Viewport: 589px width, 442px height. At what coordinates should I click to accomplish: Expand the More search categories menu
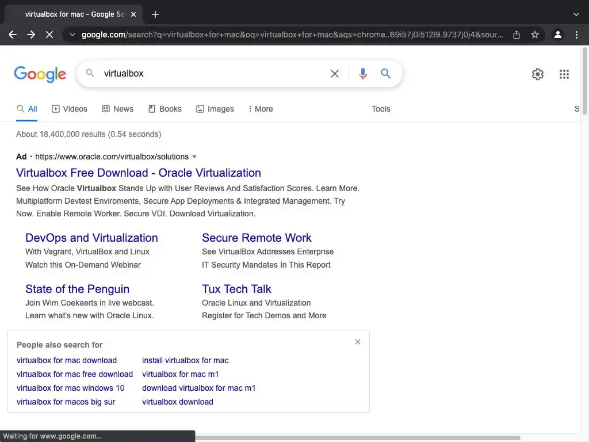coord(261,109)
